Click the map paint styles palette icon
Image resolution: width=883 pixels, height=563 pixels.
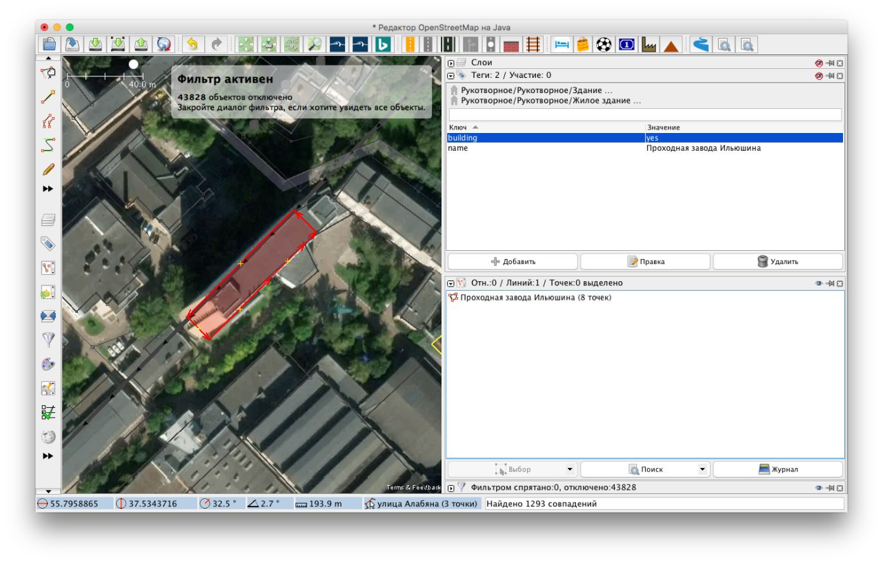click(48, 364)
